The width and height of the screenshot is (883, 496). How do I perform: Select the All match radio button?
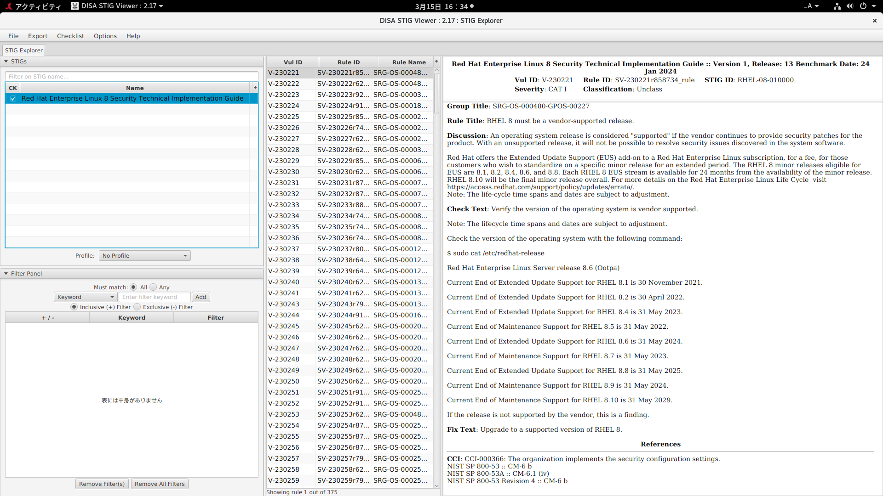[133, 287]
